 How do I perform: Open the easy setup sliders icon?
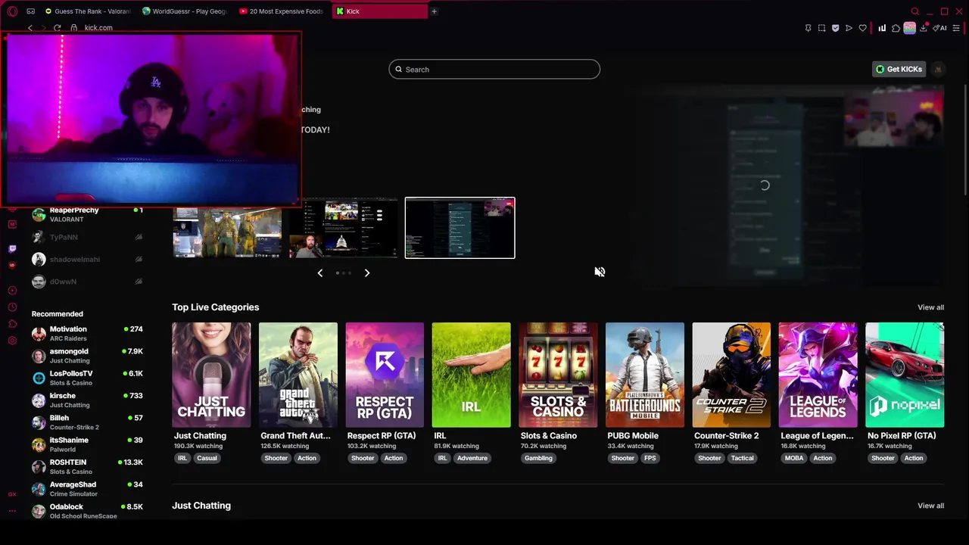956,28
